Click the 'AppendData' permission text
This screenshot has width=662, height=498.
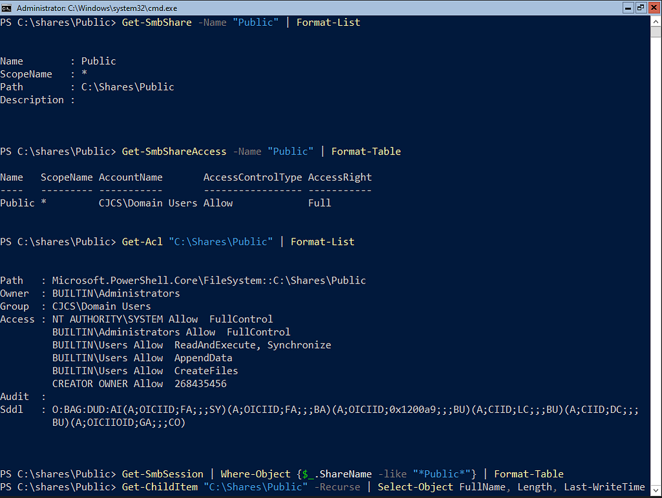point(203,358)
